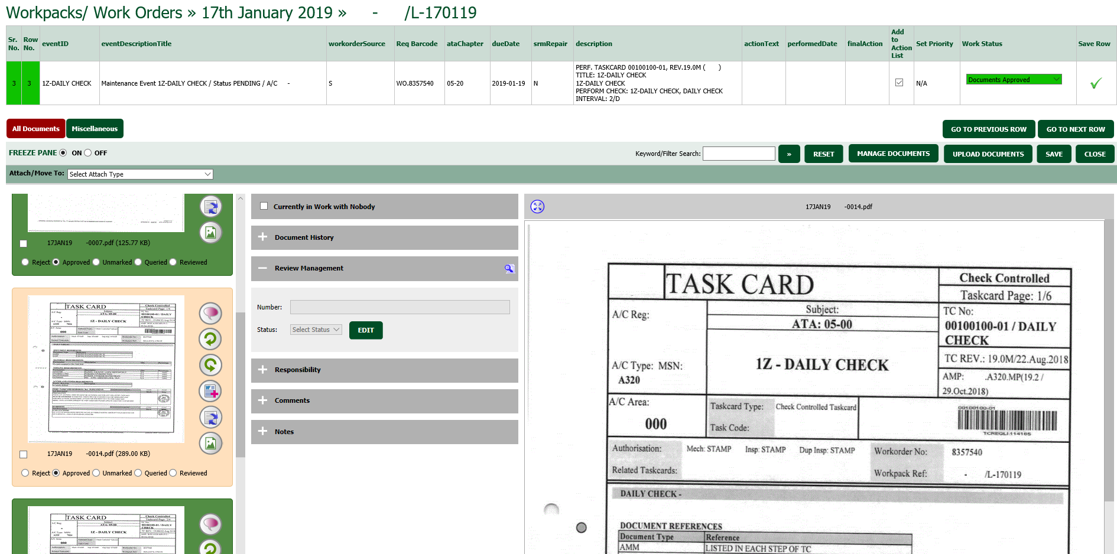
Task: Open the Documents Approved work status dropdown
Action: click(x=1013, y=79)
